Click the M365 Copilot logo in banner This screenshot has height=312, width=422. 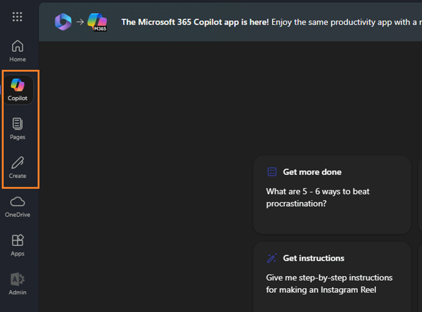point(97,22)
